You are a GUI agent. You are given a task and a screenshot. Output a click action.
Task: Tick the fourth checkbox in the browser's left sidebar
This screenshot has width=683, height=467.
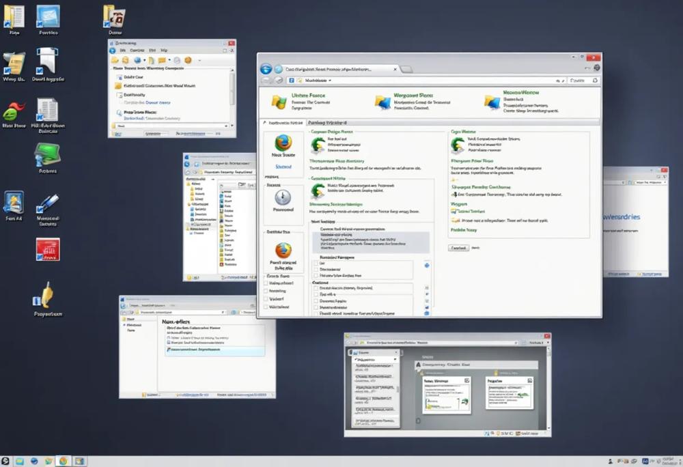tap(266, 307)
